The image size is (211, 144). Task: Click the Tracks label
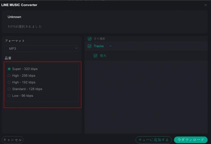99,46
